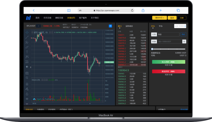Screen dimensions: 212x122
Task: Open 币币交易 in the navigation menu
Action: (x=47, y=18)
